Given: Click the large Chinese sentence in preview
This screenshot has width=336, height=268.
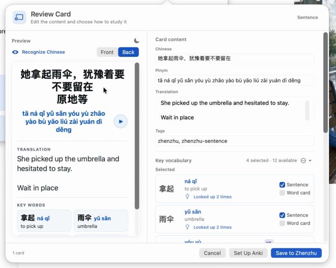Looking at the screenshot, I should [x=72, y=87].
